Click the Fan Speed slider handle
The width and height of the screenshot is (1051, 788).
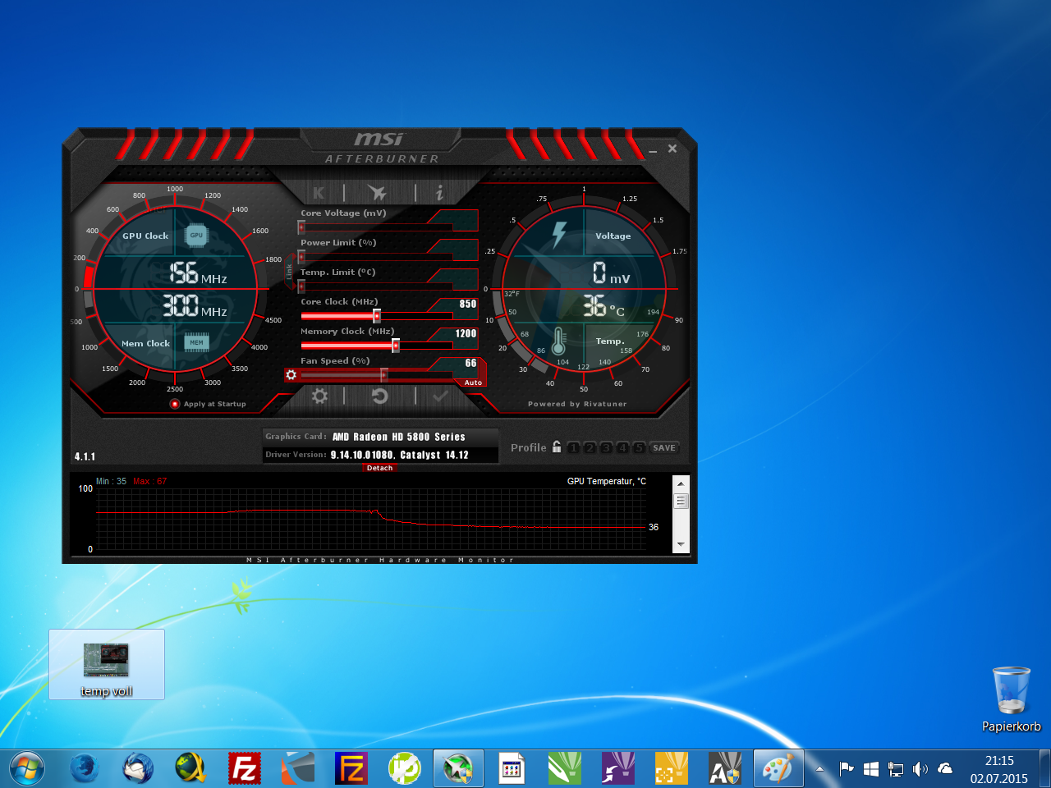(x=383, y=375)
